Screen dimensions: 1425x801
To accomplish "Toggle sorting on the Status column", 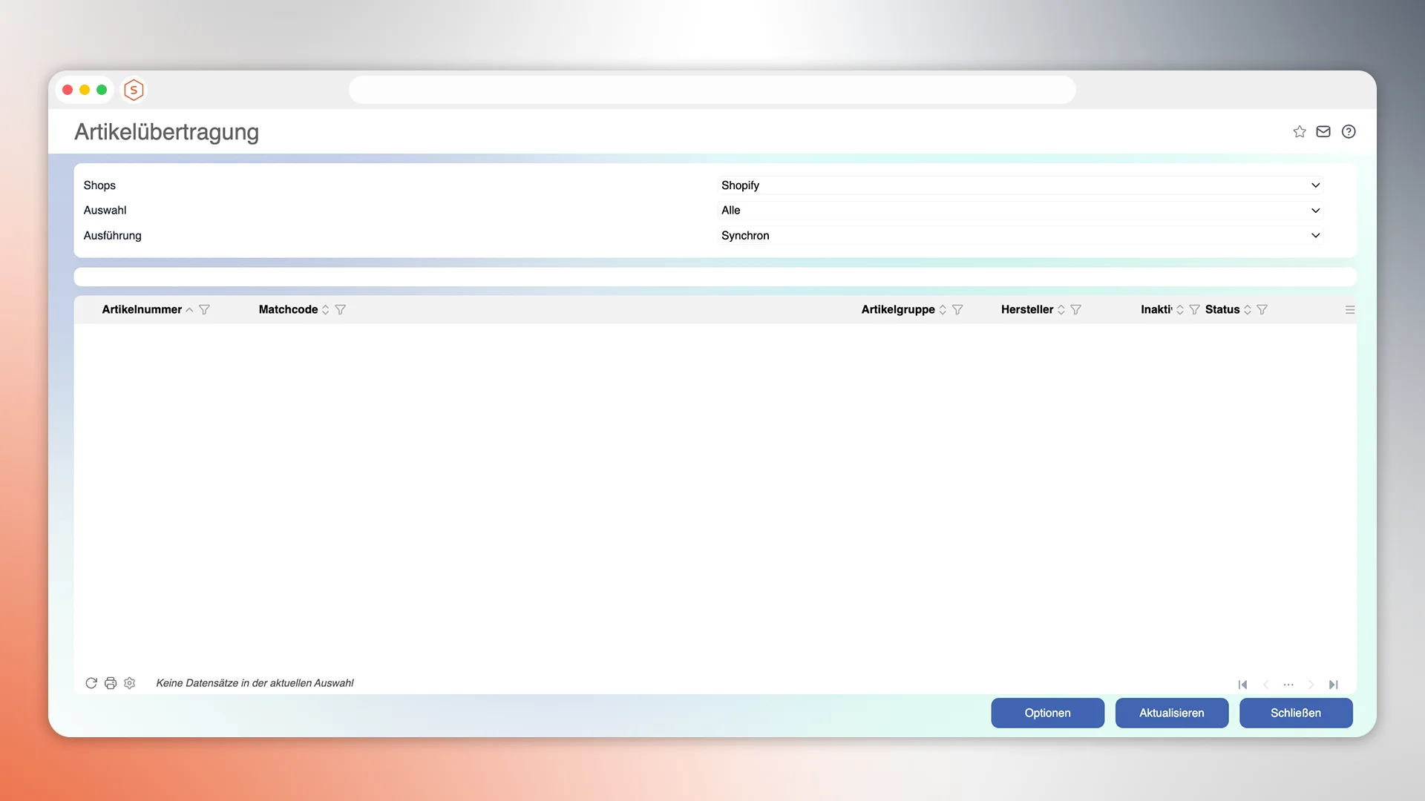I will pyautogui.click(x=1247, y=309).
